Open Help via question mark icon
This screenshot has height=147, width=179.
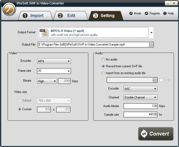tap(165, 13)
